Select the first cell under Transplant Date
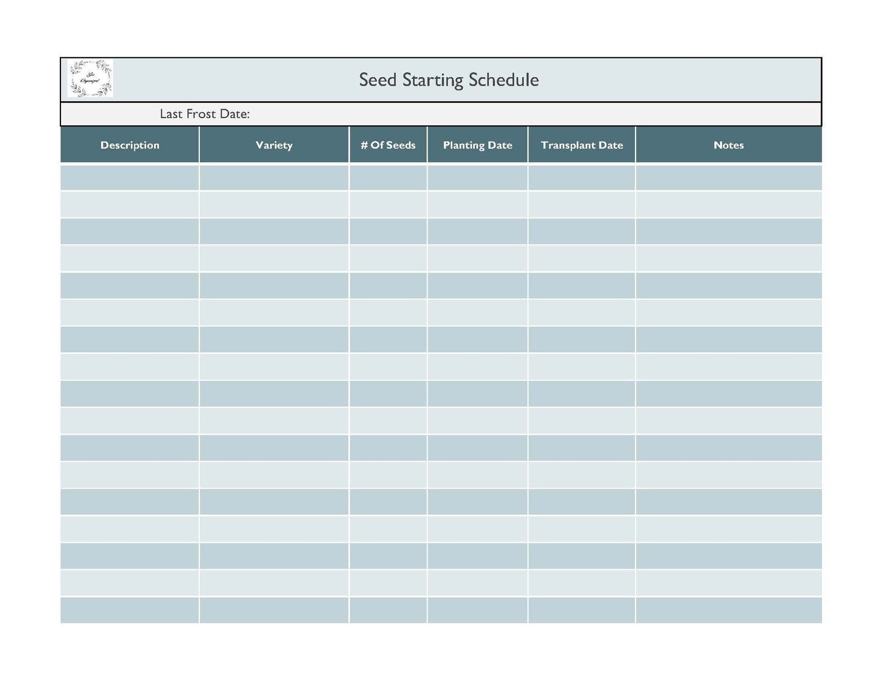 coord(581,177)
